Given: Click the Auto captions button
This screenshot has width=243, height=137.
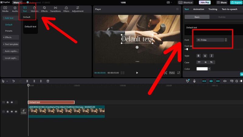Looking at the screenshot, I should (11, 51).
